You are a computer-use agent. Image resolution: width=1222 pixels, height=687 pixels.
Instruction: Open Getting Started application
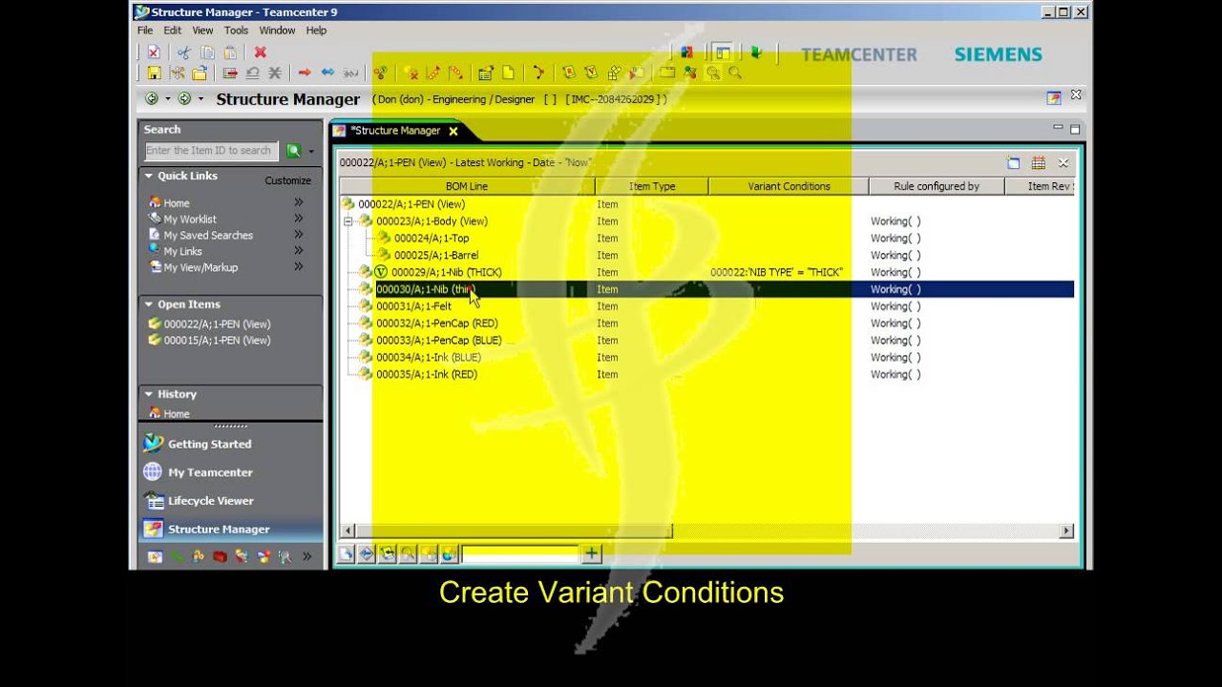210,444
